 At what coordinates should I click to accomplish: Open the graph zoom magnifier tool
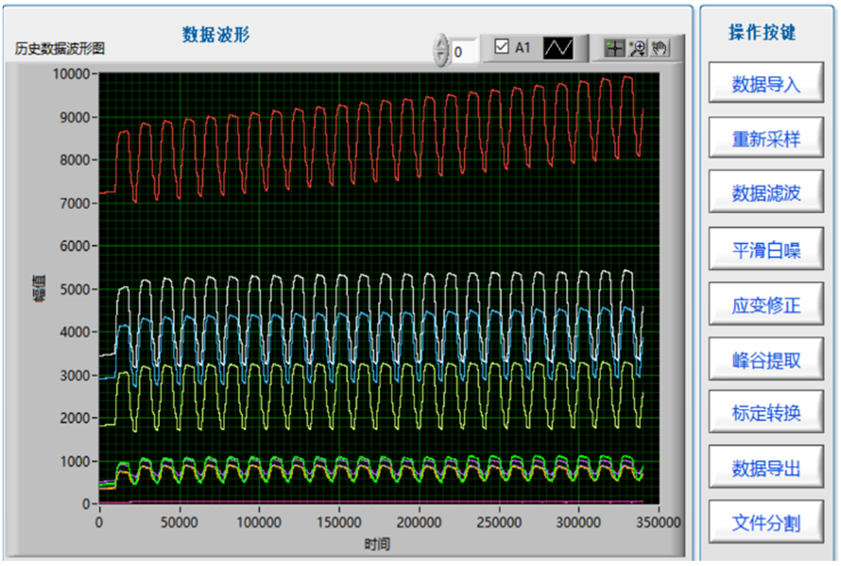click(637, 49)
